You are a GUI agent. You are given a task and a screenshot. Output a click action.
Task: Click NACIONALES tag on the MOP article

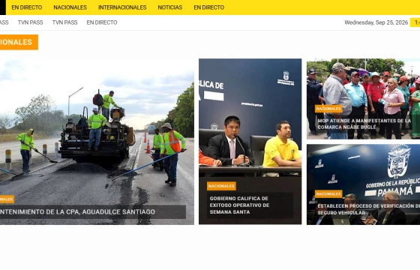click(x=328, y=109)
